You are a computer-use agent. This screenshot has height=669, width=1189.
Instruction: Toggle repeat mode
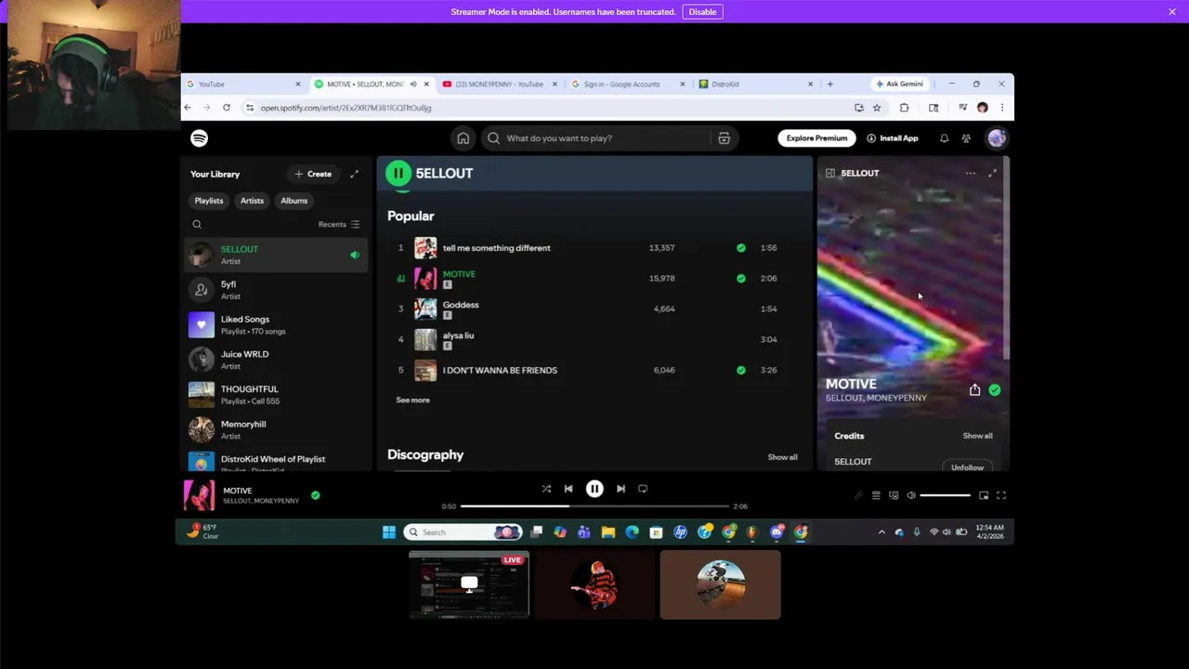[643, 489]
